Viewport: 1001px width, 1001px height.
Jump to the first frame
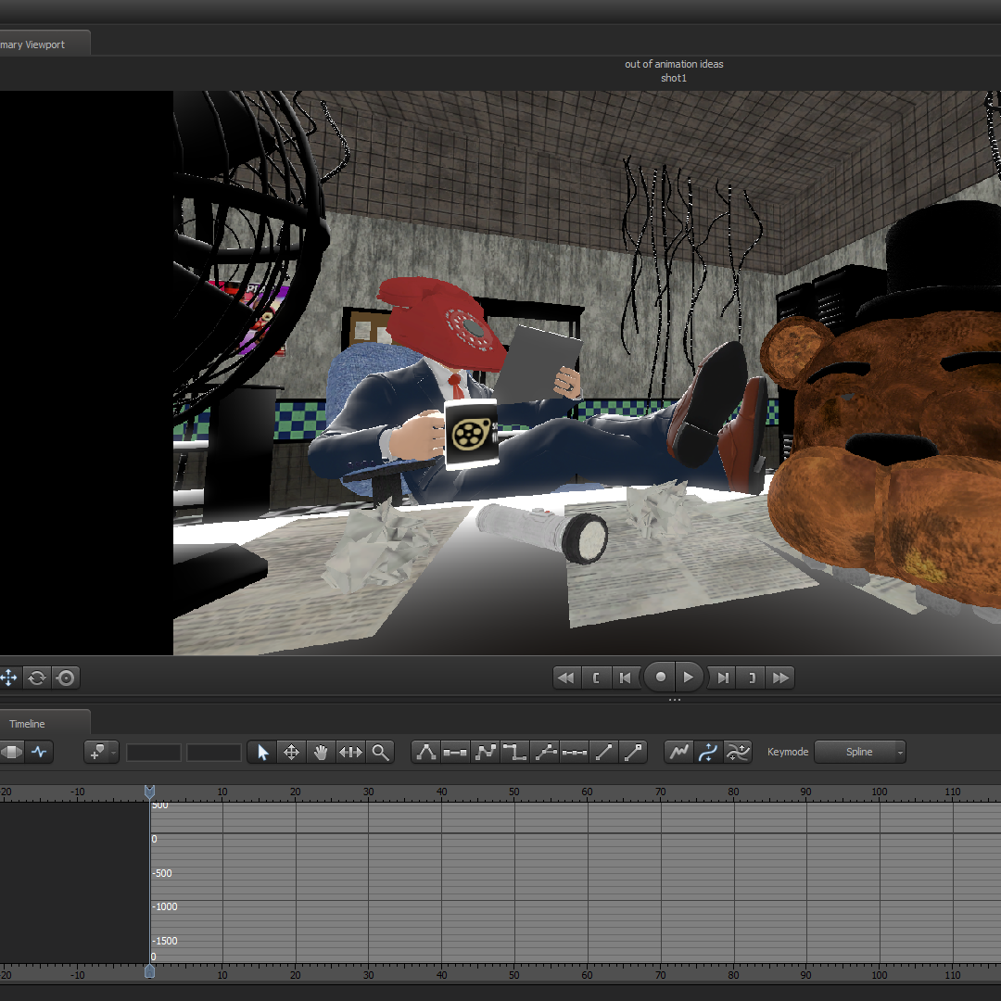point(565,678)
